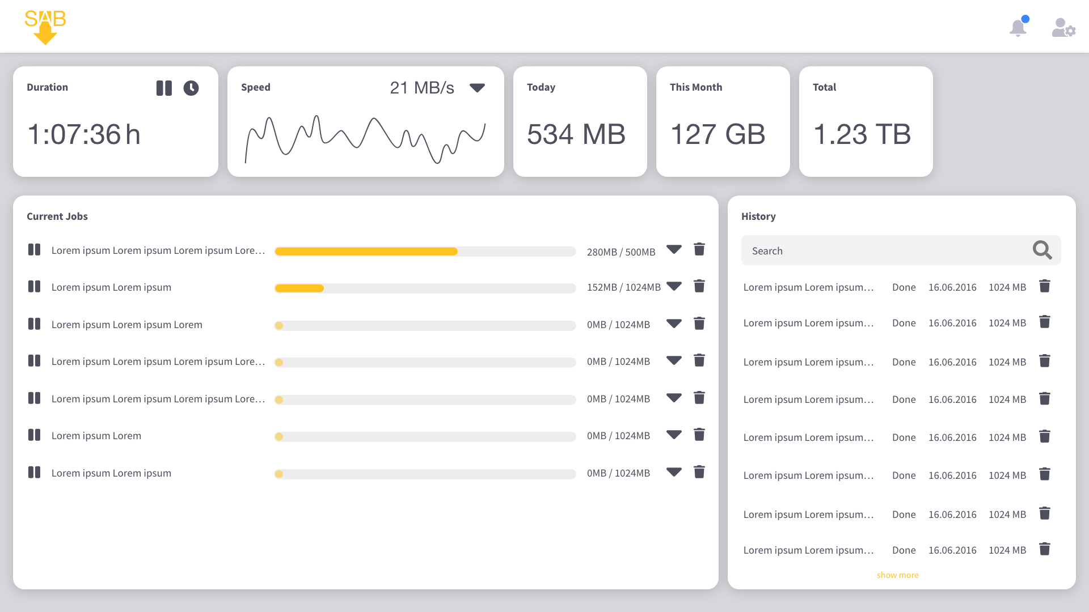
Task: Delete the seventh current job
Action: click(699, 471)
